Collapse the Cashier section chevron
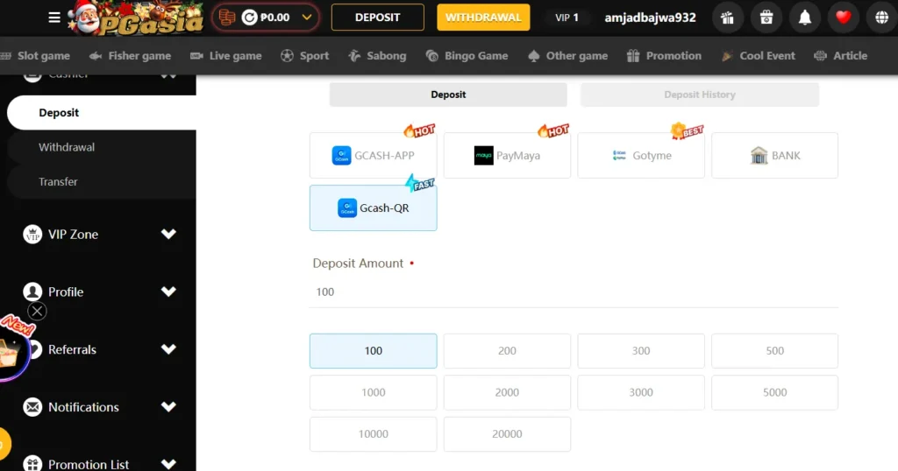The image size is (898, 471). click(x=168, y=76)
